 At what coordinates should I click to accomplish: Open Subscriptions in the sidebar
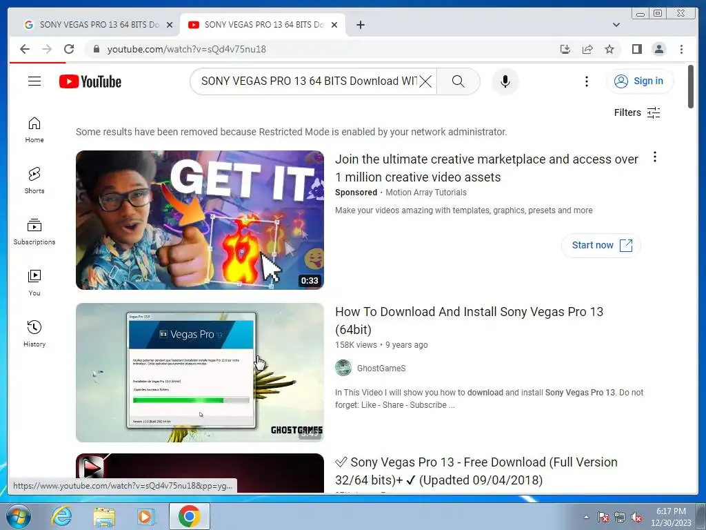[34, 232]
